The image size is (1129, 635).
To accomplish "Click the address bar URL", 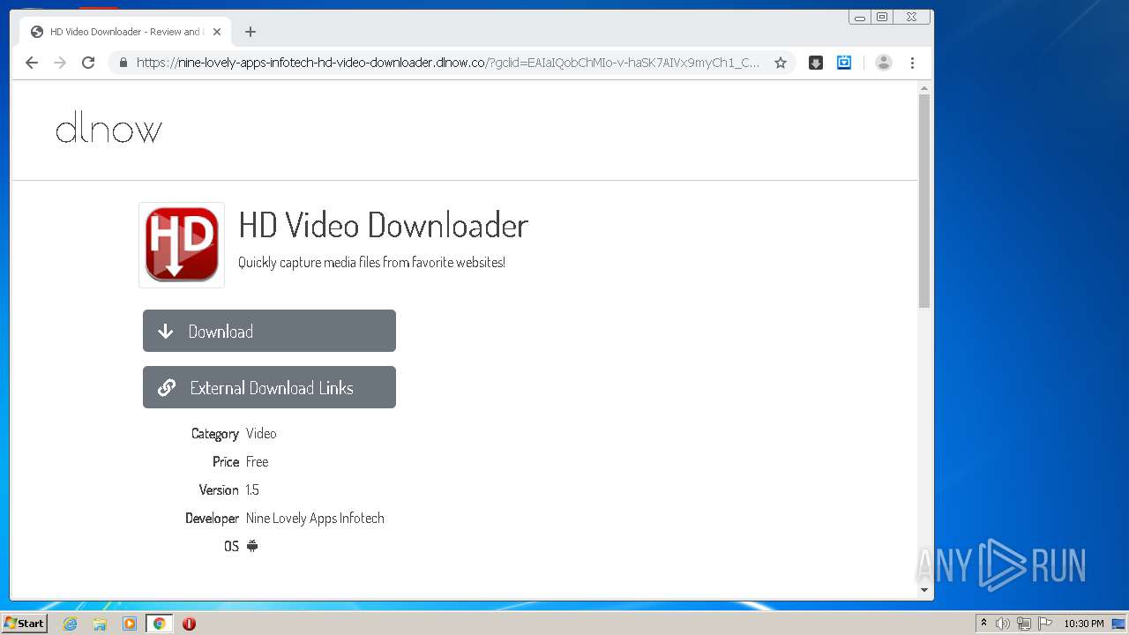I will click(448, 63).
